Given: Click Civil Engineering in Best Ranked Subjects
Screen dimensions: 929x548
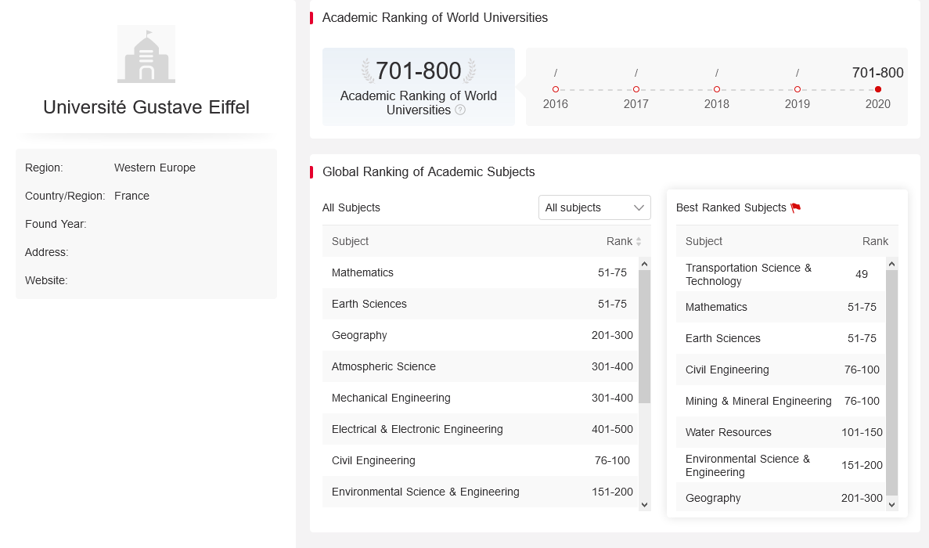Looking at the screenshot, I should [x=727, y=370].
